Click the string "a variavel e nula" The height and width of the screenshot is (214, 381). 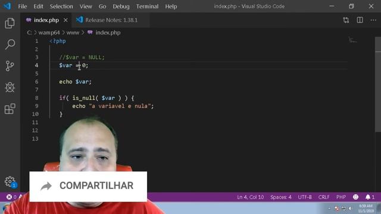pyautogui.click(x=120, y=106)
